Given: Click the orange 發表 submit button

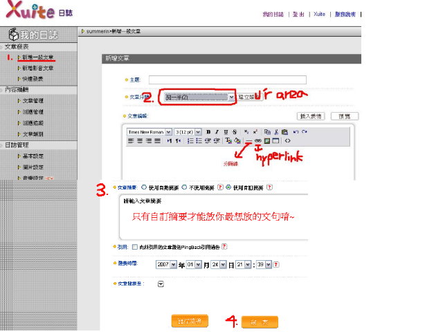Looking at the screenshot, I should [260, 322].
